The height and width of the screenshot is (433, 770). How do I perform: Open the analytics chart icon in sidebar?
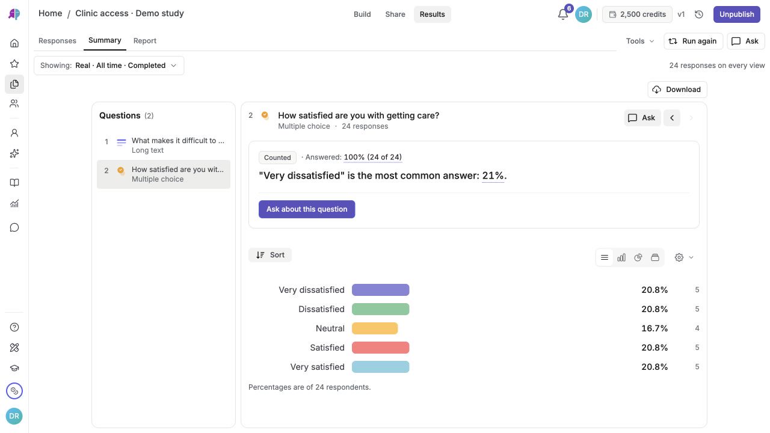(14, 204)
